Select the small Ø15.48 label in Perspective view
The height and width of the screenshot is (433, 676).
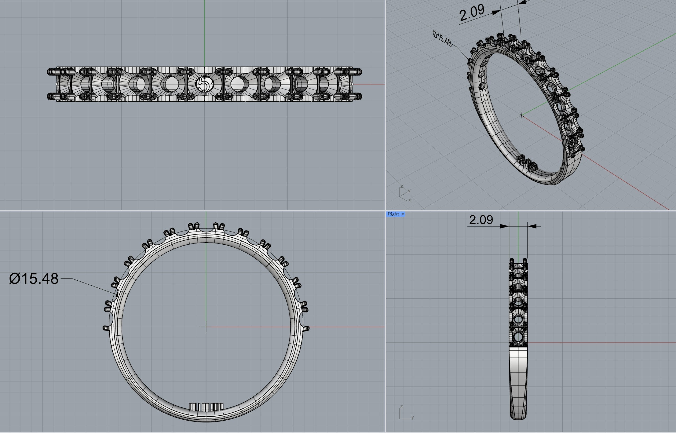[442, 39]
